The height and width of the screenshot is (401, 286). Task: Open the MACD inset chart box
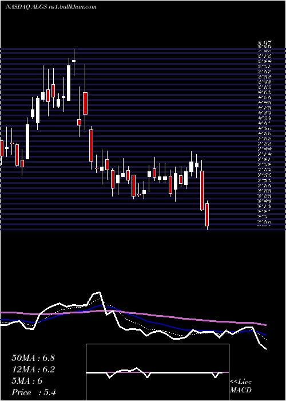coord(157,372)
